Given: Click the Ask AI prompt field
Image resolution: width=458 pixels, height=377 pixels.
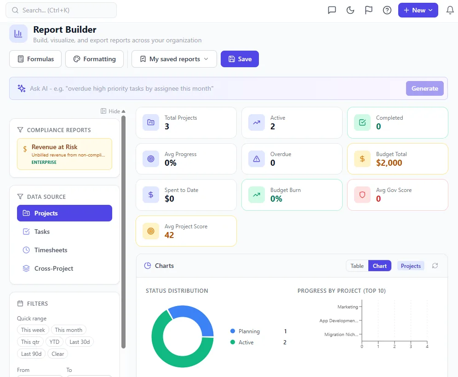Looking at the screenshot, I should [216, 88].
